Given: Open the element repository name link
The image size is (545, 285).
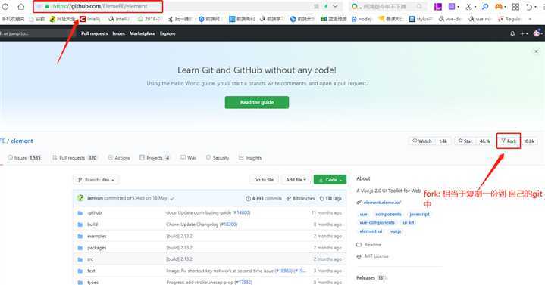Looking at the screenshot, I should click(x=22, y=141).
